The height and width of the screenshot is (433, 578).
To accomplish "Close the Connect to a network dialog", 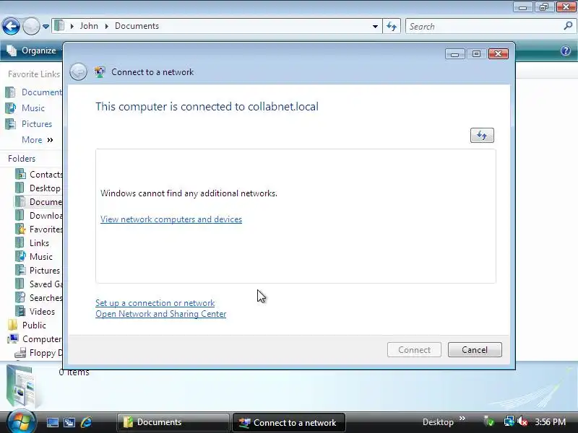I will [499, 54].
